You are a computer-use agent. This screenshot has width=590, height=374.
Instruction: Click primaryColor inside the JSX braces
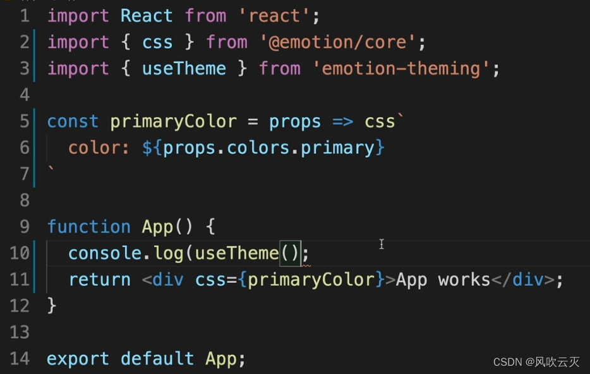pyautogui.click(x=311, y=280)
